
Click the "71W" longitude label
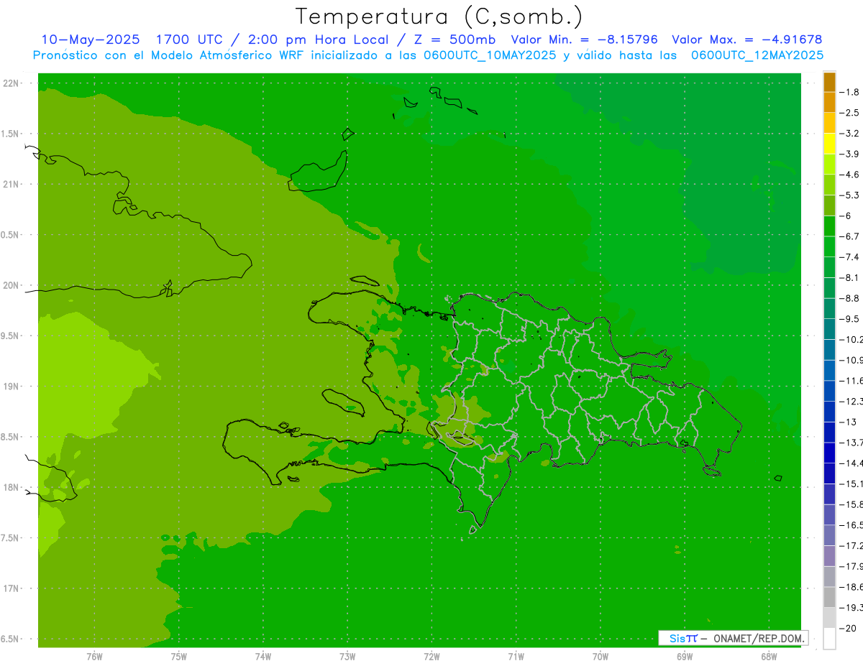(516, 657)
